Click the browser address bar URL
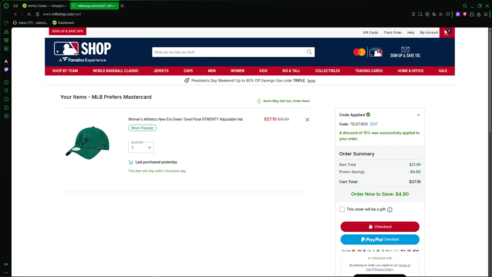Viewport: 492px width, 277px height. click(62, 14)
